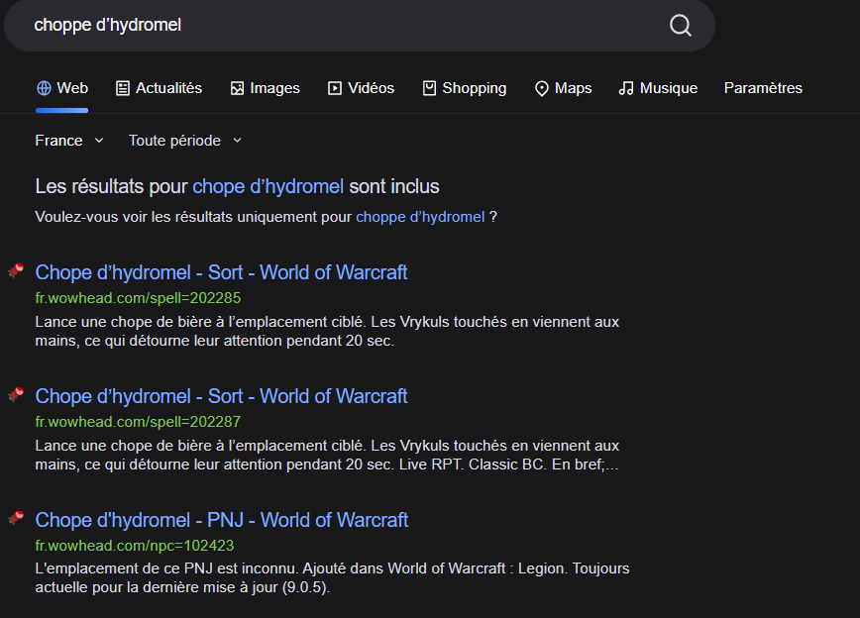Open the Actualités tab

click(x=160, y=88)
